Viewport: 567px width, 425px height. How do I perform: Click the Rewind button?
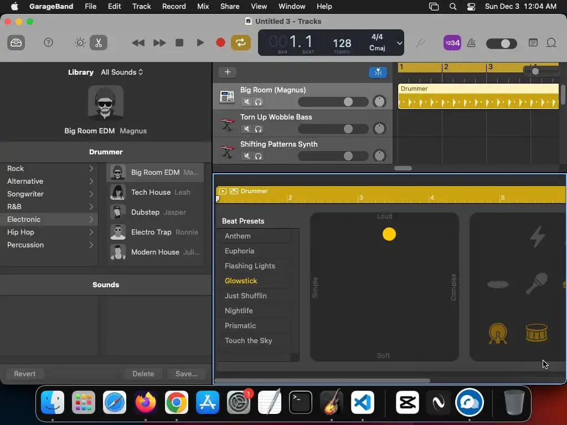[x=138, y=43]
